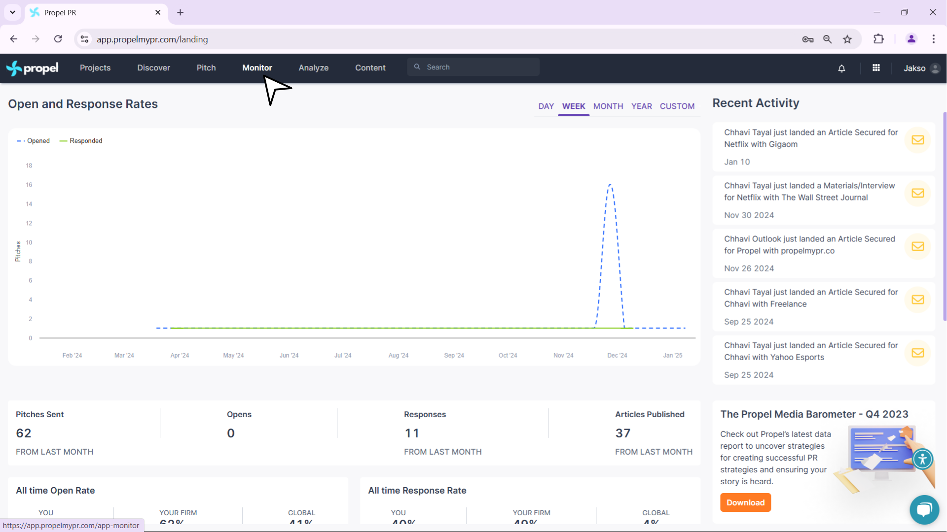This screenshot has height=532, width=947.
Task: Open the Jakso account name
Action: [x=914, y=68]
